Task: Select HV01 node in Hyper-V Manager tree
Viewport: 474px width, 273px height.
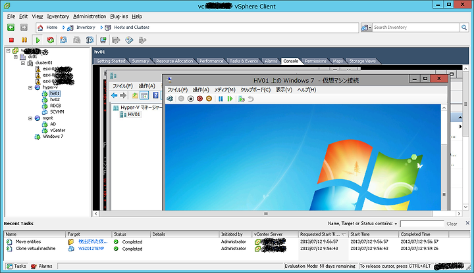Action: click(134, 114)
